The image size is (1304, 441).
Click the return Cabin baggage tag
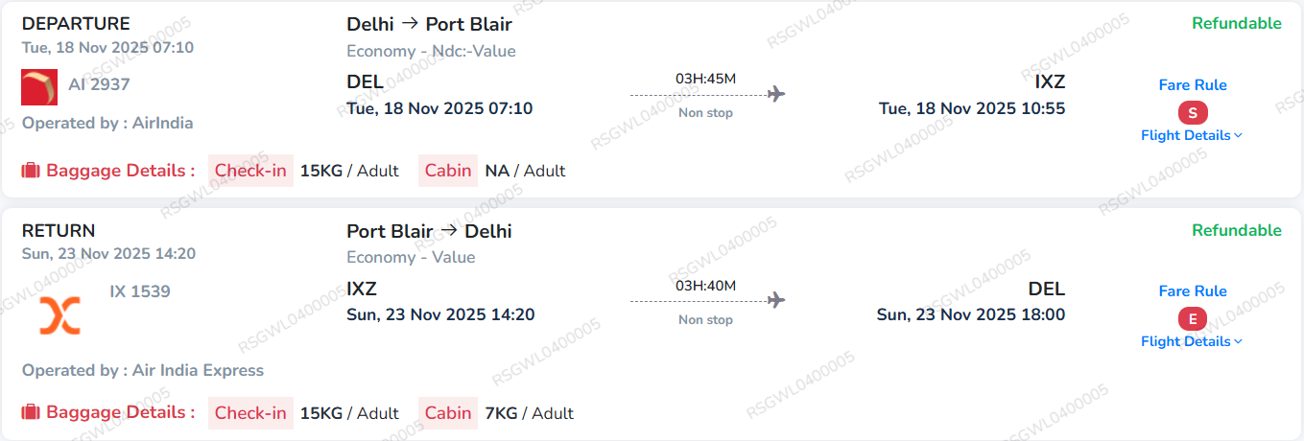(x=448, y=413)
